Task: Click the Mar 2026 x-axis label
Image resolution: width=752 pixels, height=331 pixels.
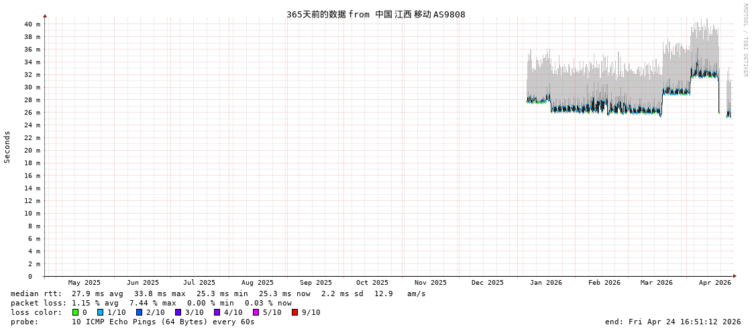Action: 656,283
